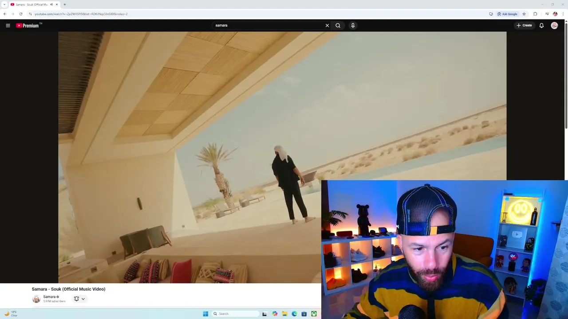
Task: Start voice search with microphone icon
Action: (x=353, y=26)
